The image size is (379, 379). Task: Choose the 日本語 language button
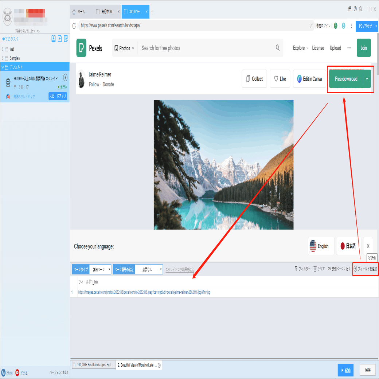[x=349, y=246]
